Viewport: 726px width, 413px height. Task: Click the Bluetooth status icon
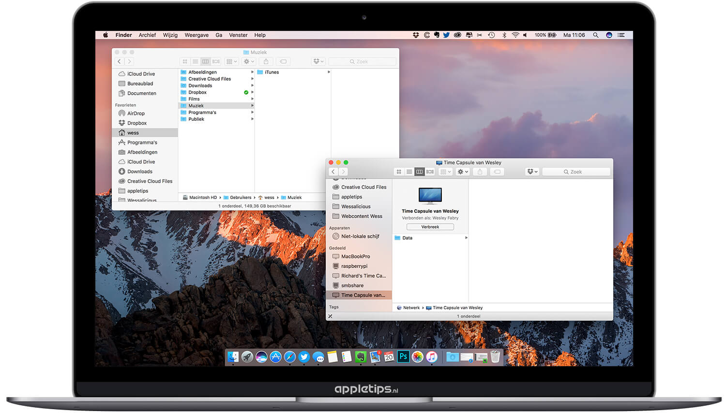504,35
